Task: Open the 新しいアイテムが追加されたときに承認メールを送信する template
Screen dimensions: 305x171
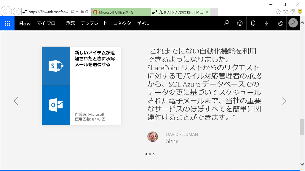Action: 95,58
